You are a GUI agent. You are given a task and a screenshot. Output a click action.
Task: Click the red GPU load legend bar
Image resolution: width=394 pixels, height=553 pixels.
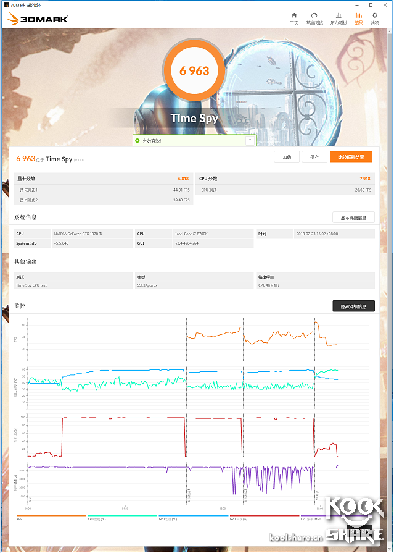tap(265, 515)
